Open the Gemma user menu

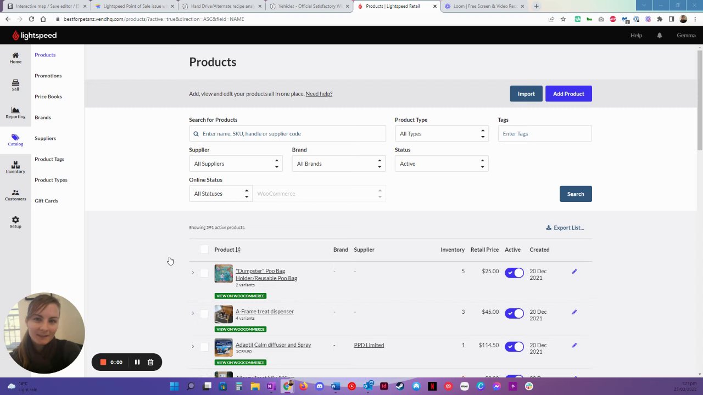pyautogui.click(x=686, y=35)
